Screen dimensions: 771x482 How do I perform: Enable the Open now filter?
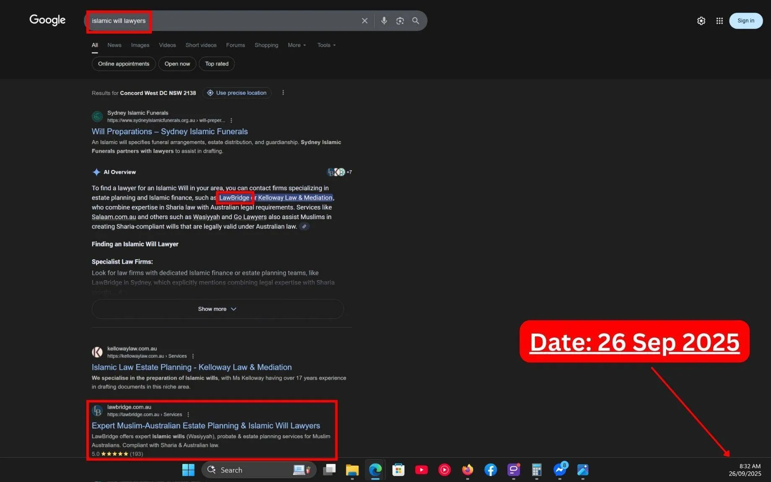pyautogui.click(x=177, y=64)
